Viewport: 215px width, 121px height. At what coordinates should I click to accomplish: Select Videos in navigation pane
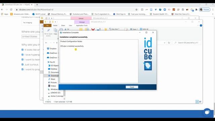pyautogui.click(x=52, y=86)
